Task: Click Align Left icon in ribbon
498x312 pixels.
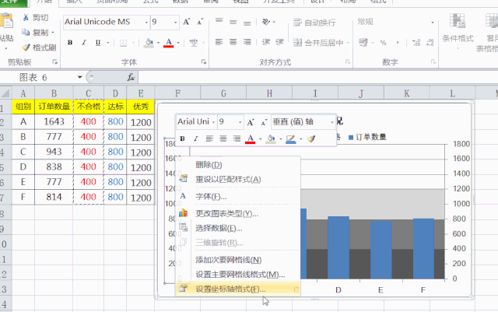Action: (219, 42)
